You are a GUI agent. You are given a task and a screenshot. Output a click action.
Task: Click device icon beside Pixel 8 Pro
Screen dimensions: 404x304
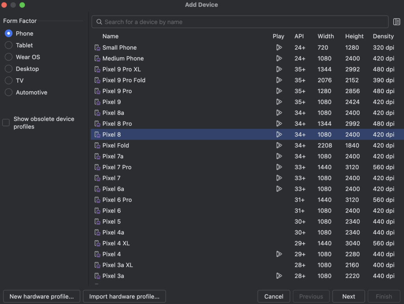pos(97,123)
